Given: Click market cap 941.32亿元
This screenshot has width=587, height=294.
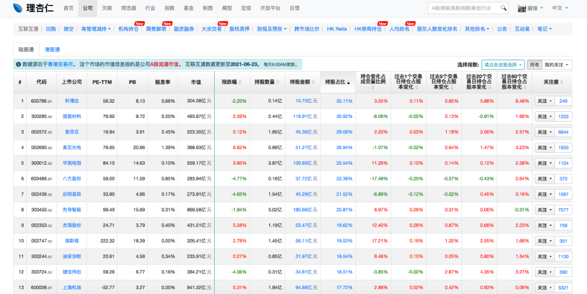Looking at the screenshot, I should (x=198, y=287).
